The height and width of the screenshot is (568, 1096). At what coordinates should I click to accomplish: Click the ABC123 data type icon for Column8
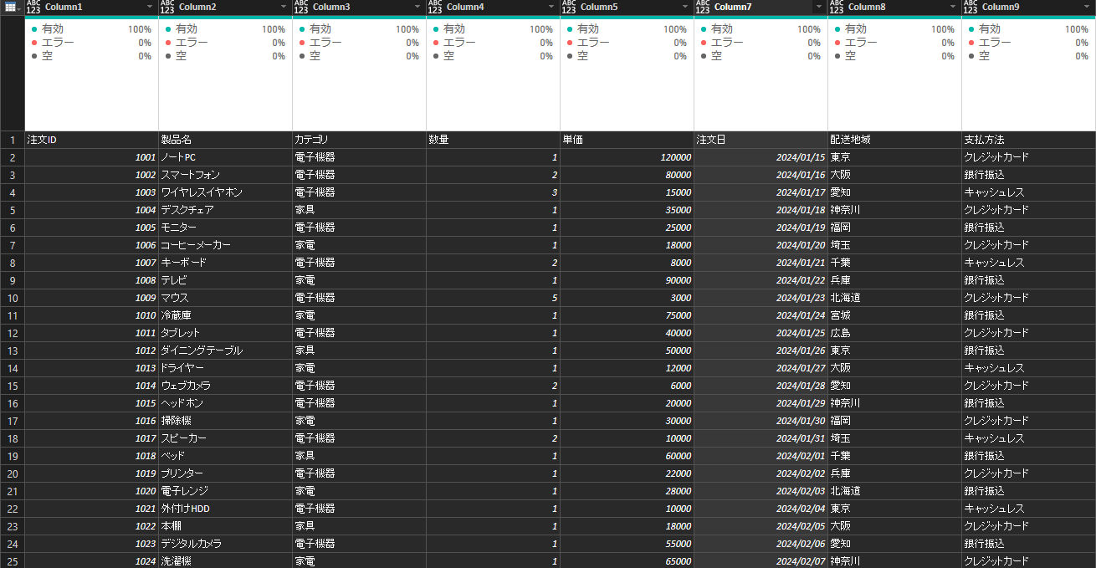837,7
